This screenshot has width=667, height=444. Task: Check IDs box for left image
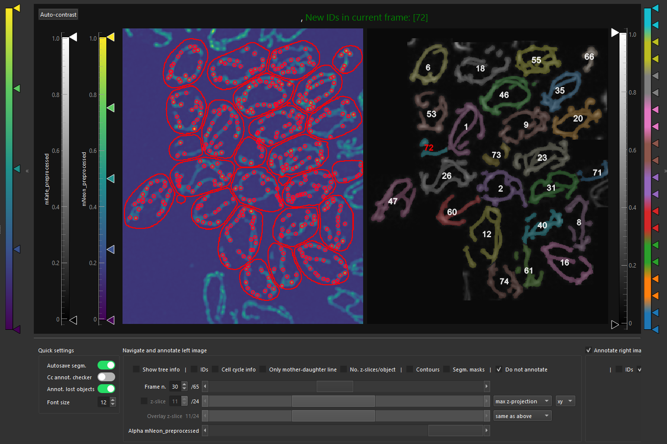pos(194,369)
